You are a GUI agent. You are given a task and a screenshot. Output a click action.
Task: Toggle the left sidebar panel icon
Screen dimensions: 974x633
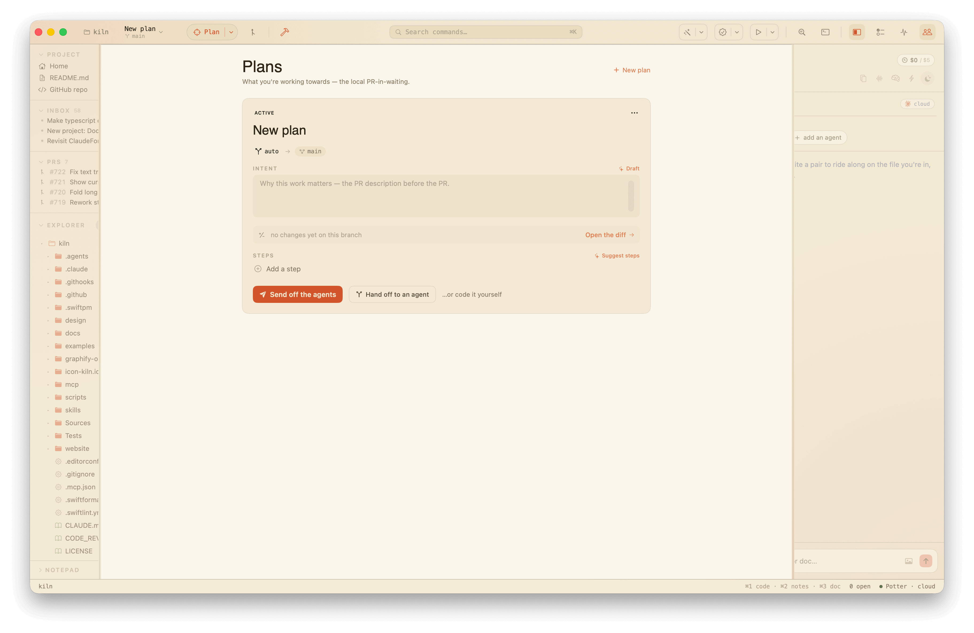pyautogui.click(x=857, y=32)
